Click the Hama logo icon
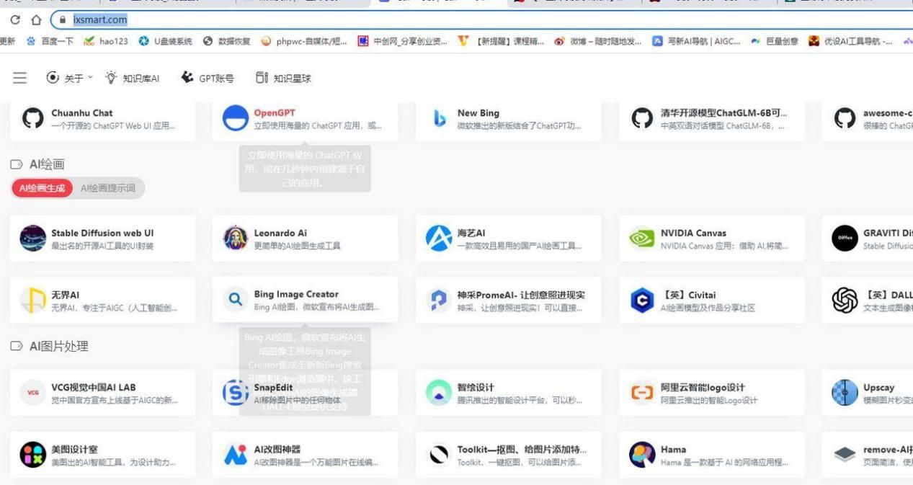This screenshot has width=913, height=485. click(x=642, y=455)
